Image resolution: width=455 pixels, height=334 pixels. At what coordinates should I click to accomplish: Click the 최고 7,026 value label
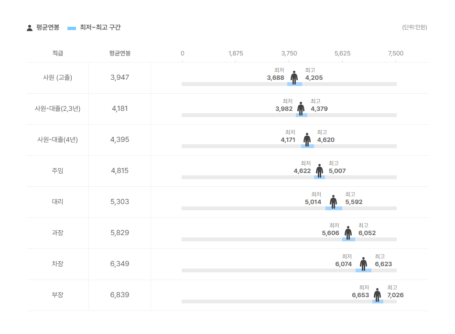pyautogui.click(x=395, y=291)
